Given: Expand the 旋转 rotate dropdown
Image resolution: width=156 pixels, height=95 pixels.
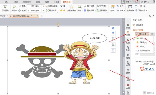Looking at the screenshot, I should coord(124,10).
